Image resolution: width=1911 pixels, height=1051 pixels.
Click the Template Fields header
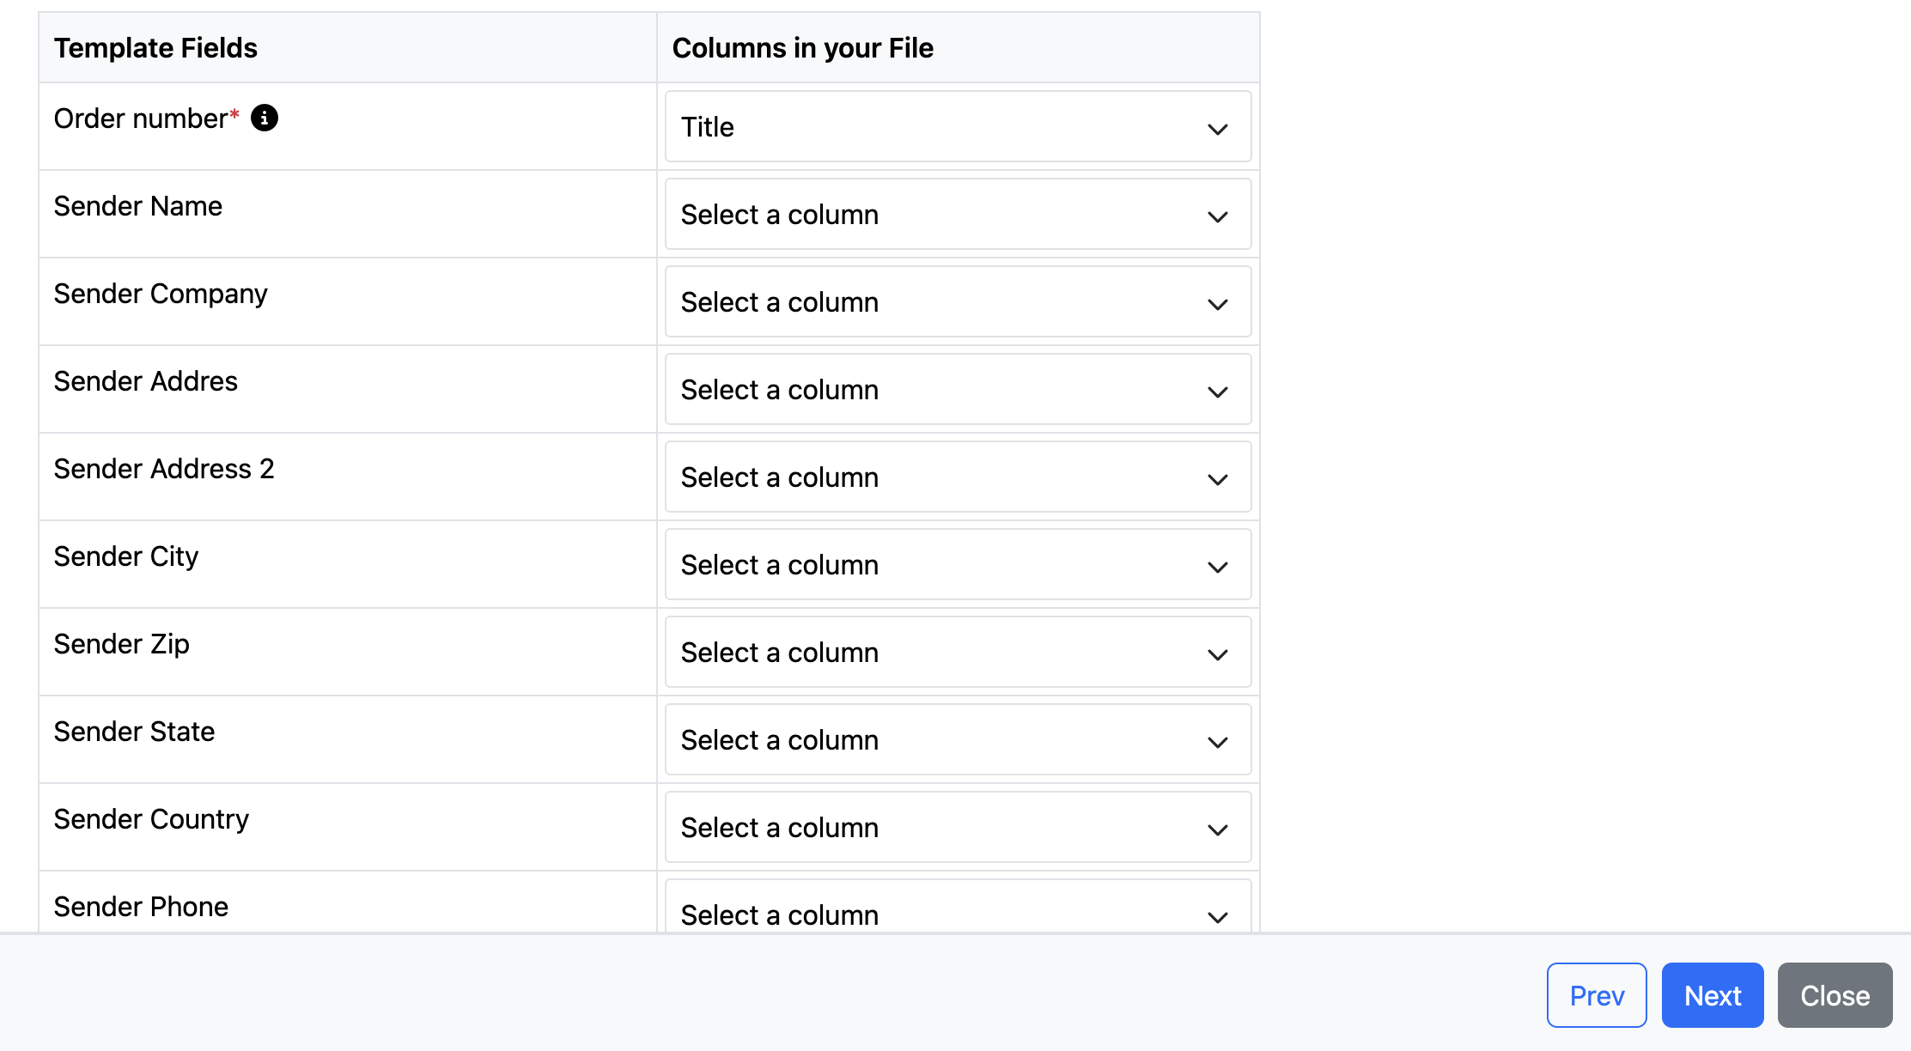pos(155,48)
